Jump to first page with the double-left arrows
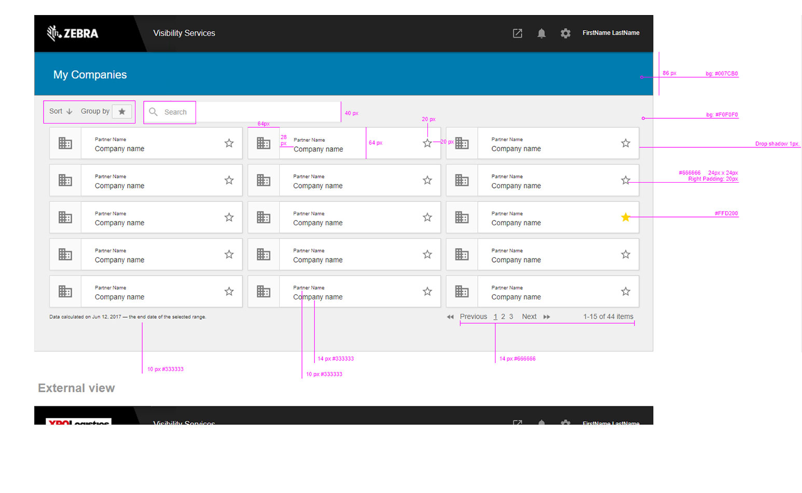 (450, 317)
